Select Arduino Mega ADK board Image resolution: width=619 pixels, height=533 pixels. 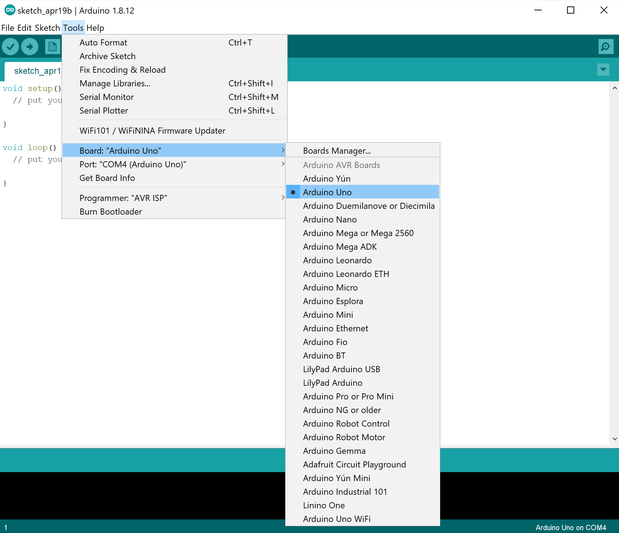coord(363,246)
